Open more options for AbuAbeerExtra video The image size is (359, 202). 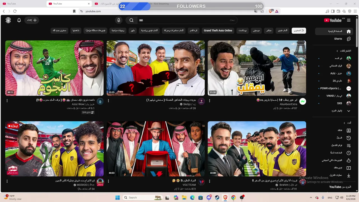210,101
